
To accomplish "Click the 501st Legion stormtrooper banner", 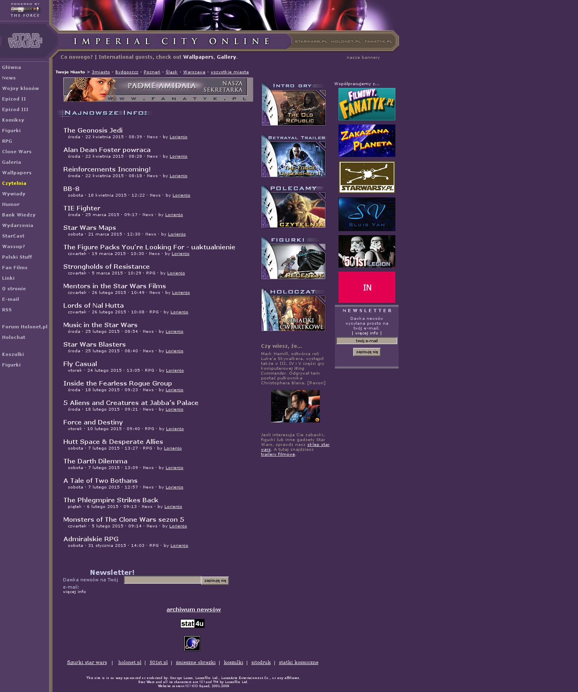I will tap(367, 251).
